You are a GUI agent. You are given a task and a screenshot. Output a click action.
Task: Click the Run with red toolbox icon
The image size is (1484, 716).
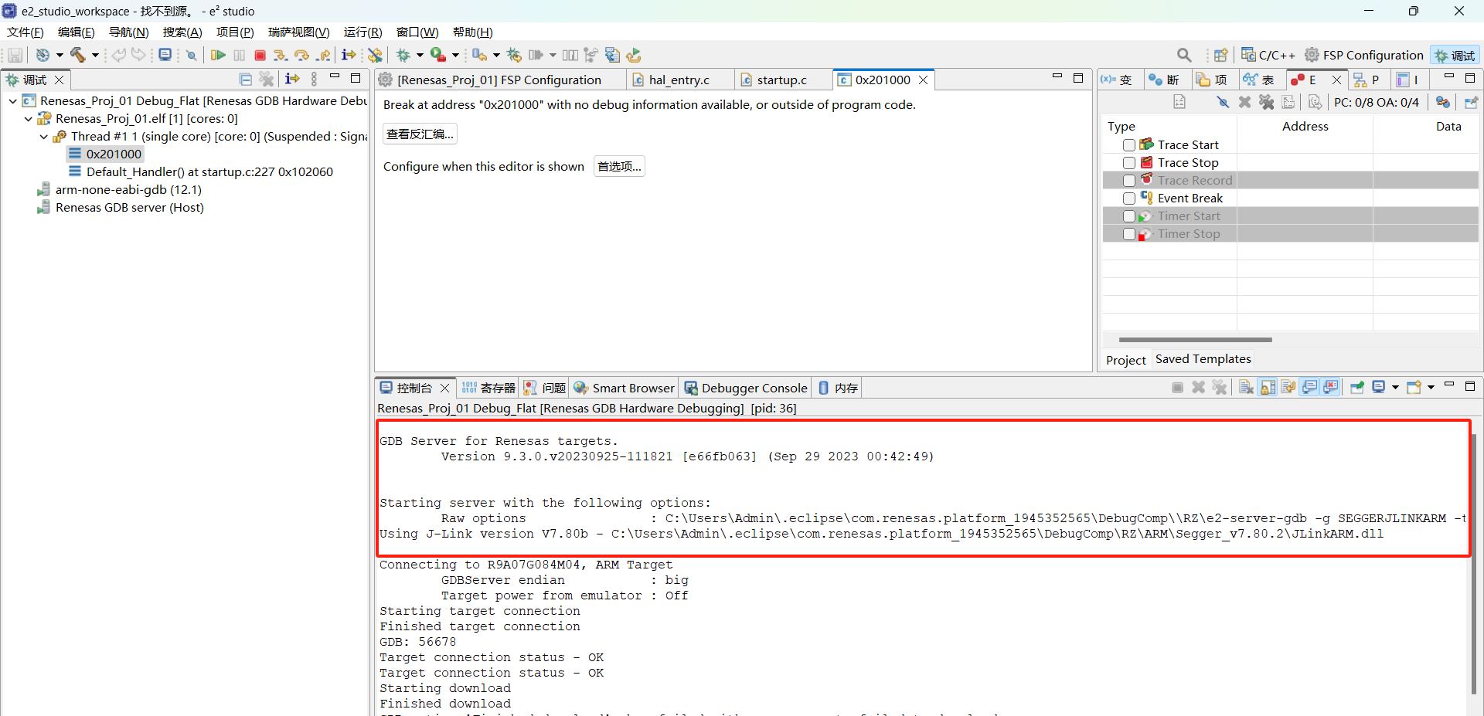[x=438, y=55]
